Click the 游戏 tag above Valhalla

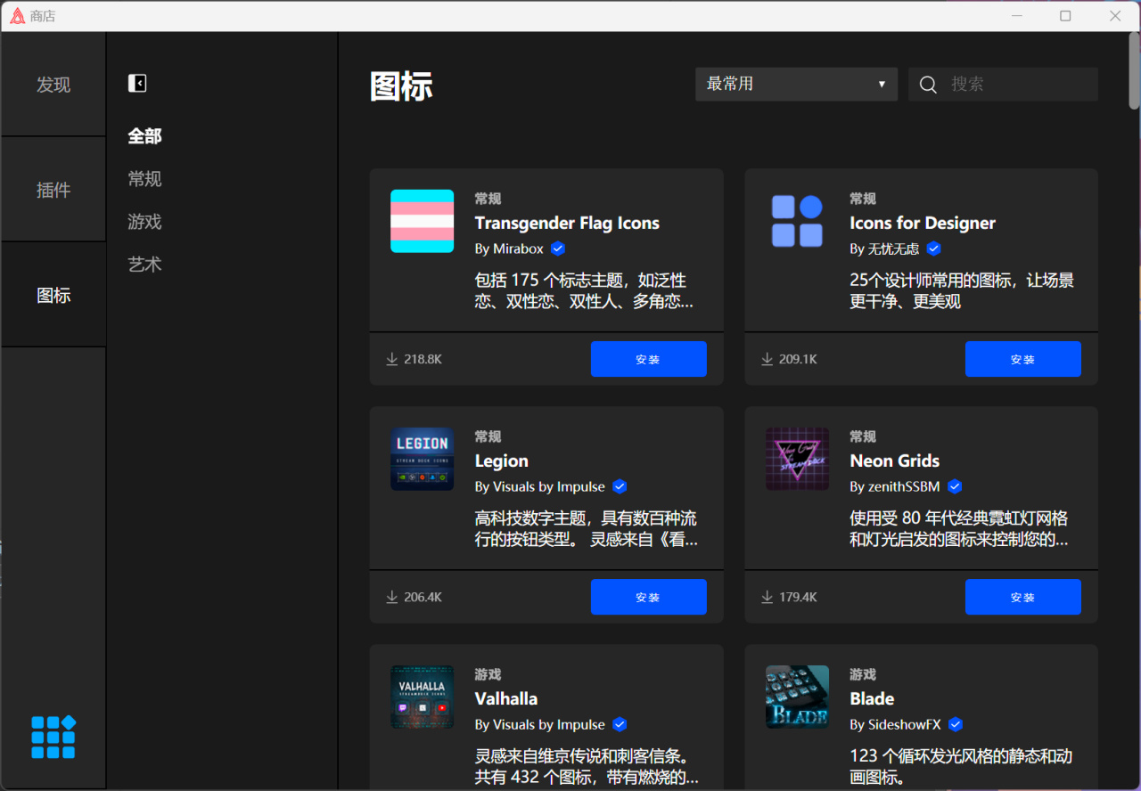(488, 674)
